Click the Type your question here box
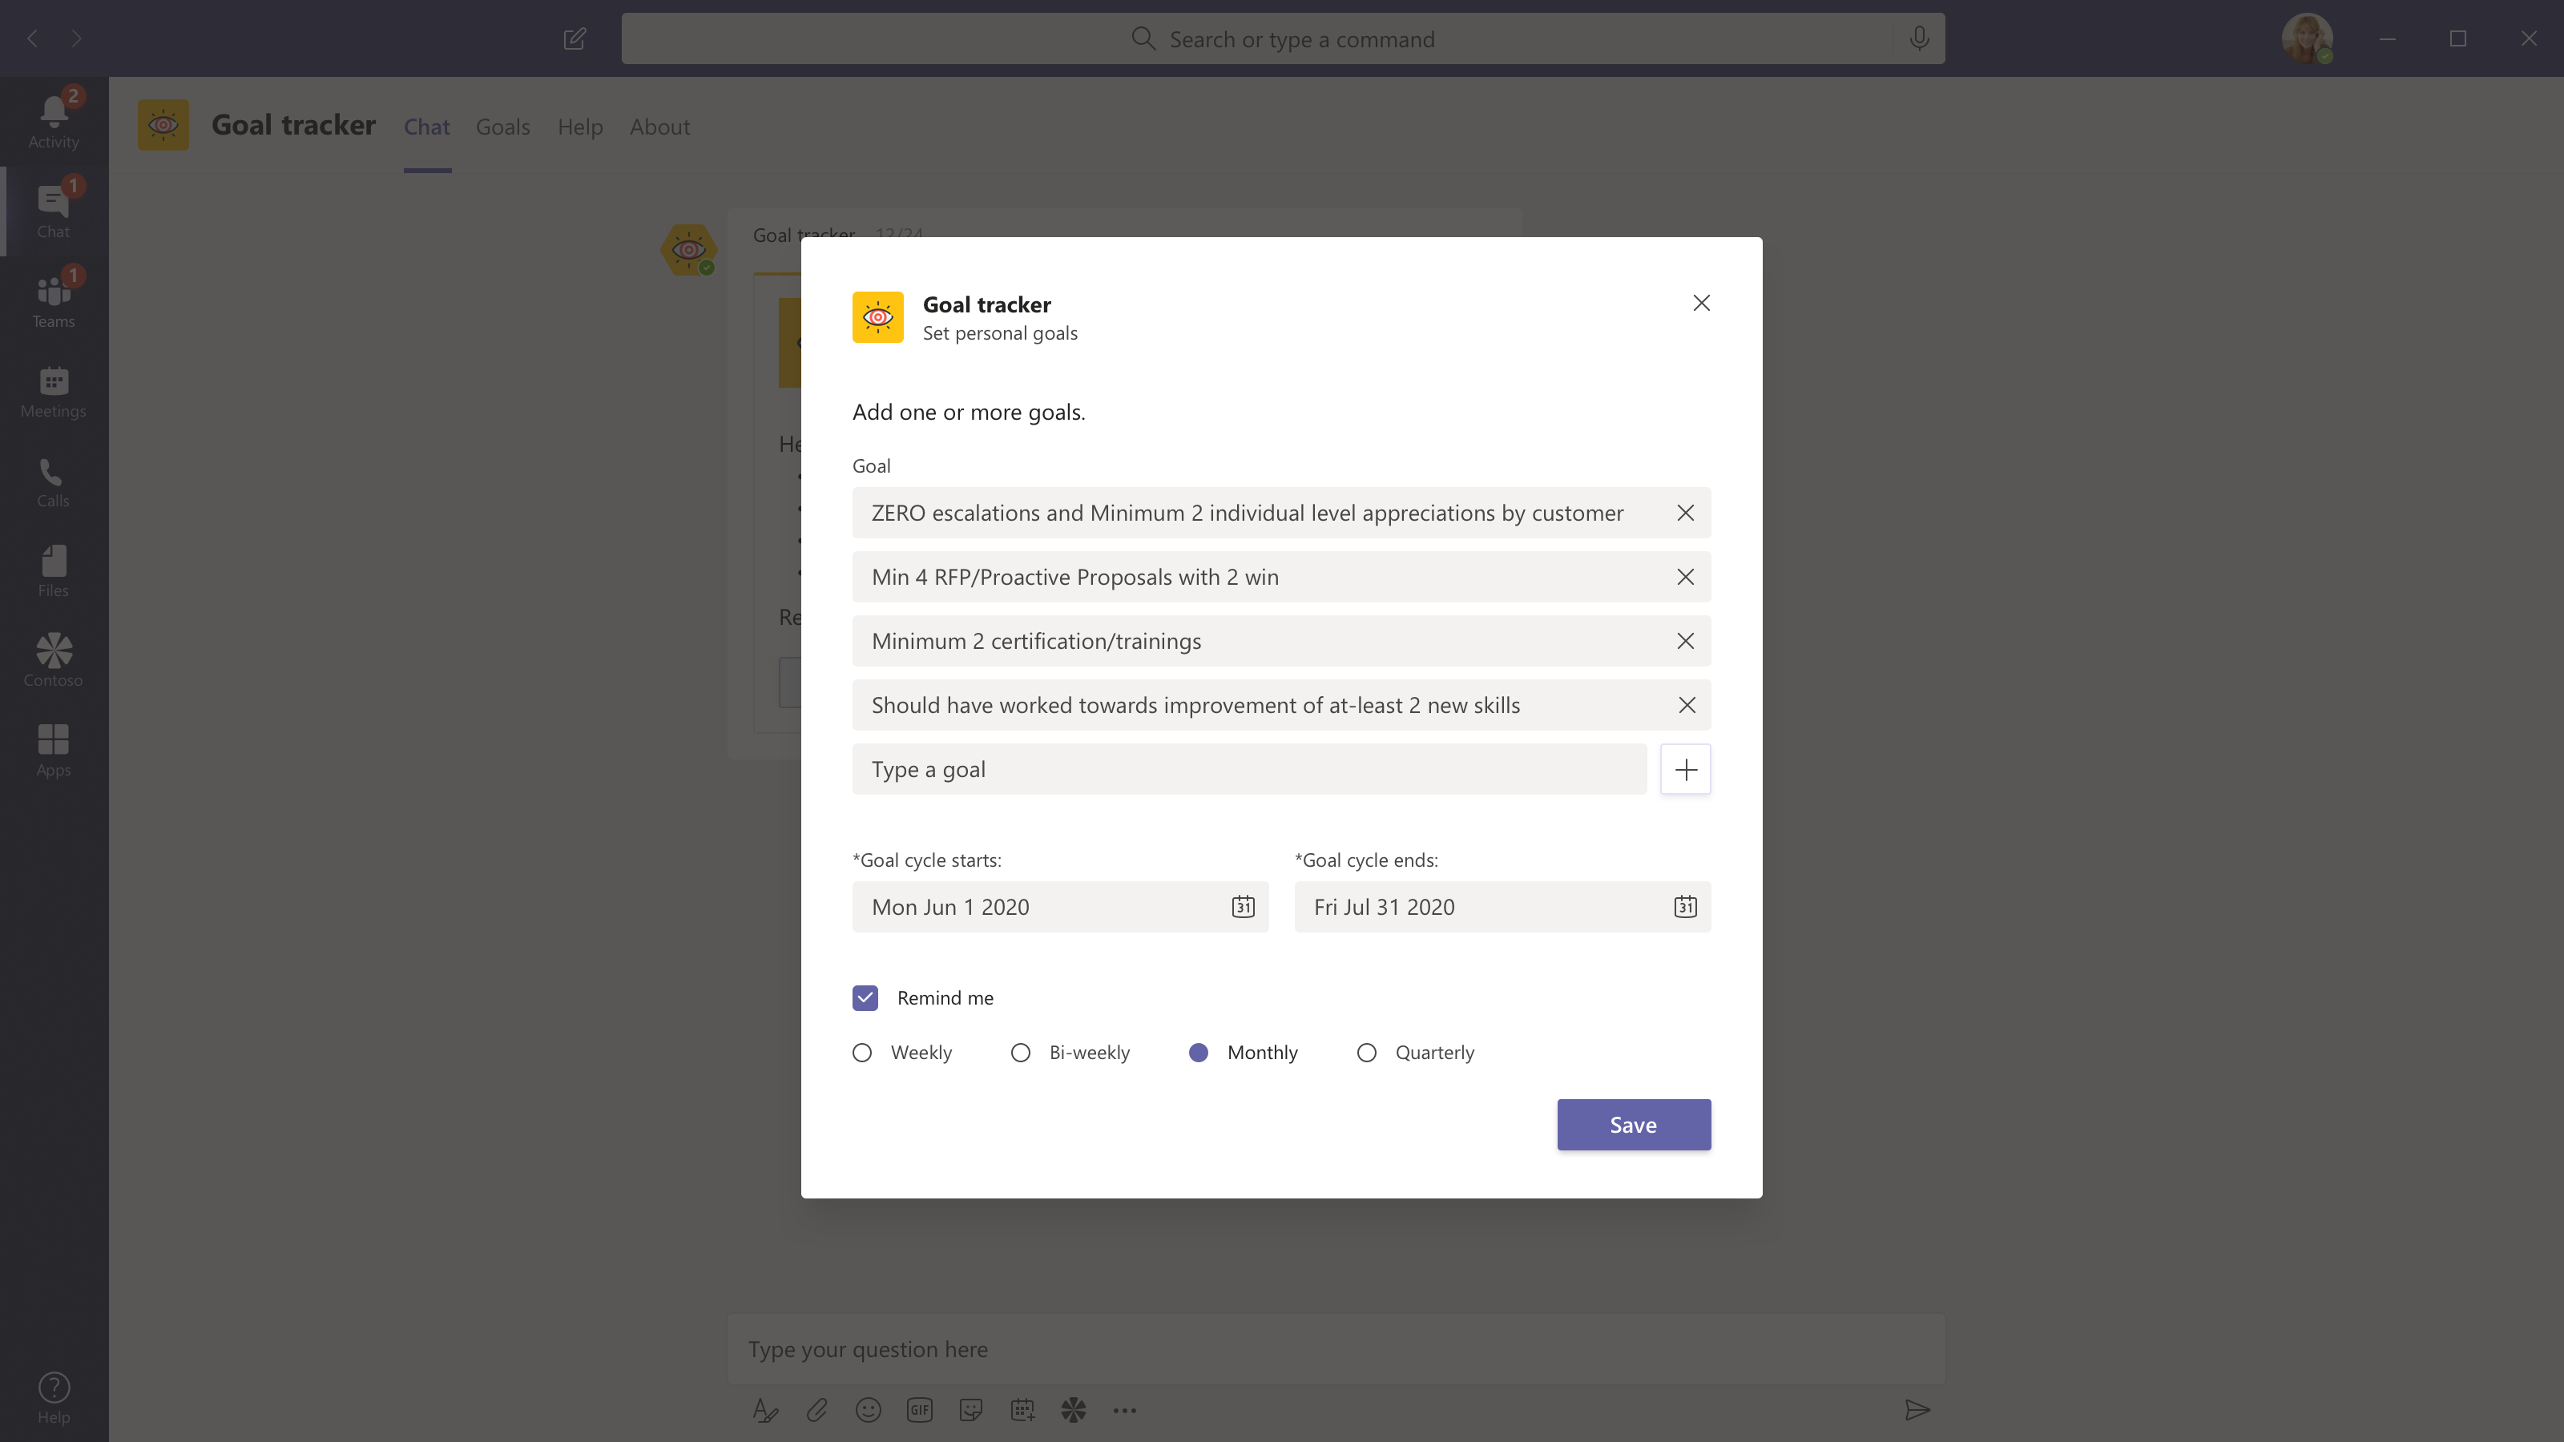The height and width of the screenshot is (1442, 2564). point(1334,1349)
